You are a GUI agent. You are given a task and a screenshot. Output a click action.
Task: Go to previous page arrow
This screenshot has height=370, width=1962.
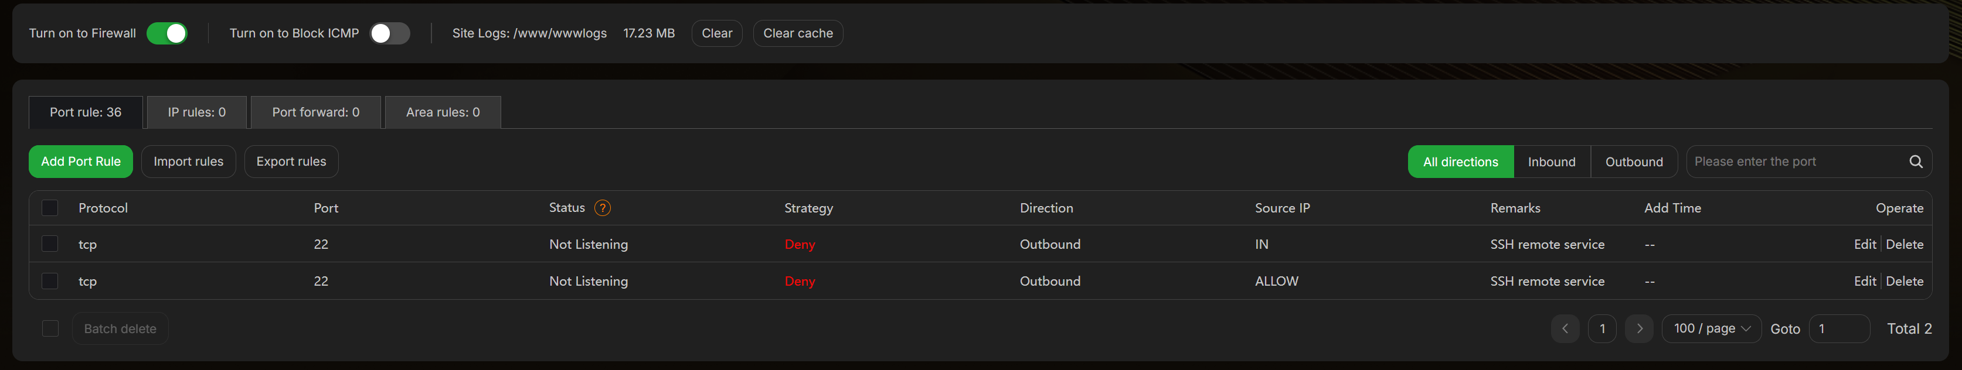(x=1565, y=329)
